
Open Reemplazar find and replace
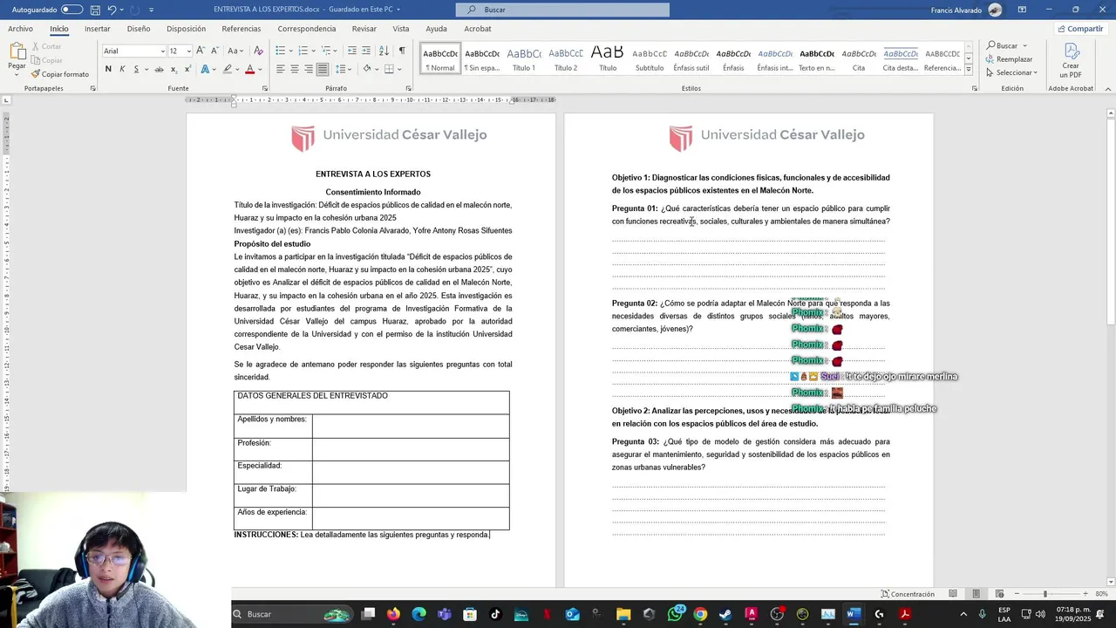[x=1009, y=59]
